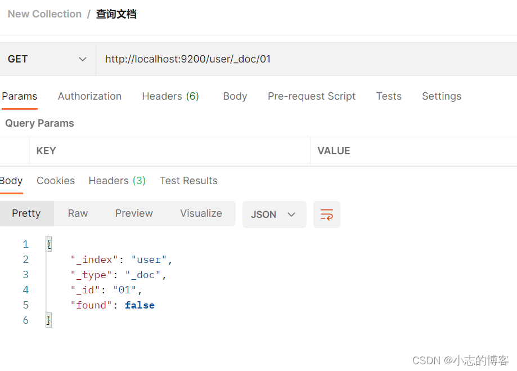Image resolution: width=517 pixels, height=371 pixels.
Task: Open the Pre-request Script tab
Action: [312, 96]
